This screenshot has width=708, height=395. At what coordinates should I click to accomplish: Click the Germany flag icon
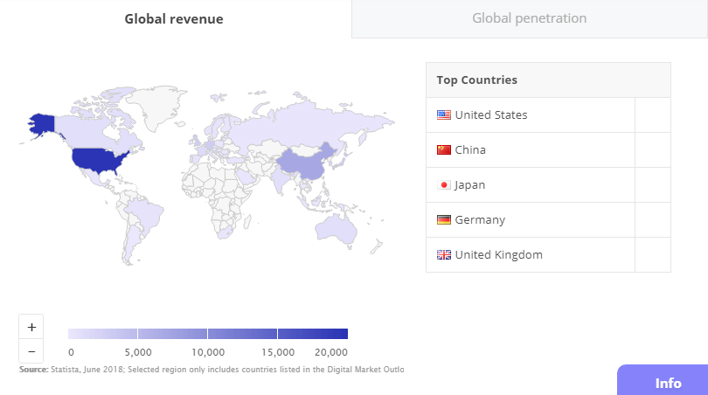443,220
